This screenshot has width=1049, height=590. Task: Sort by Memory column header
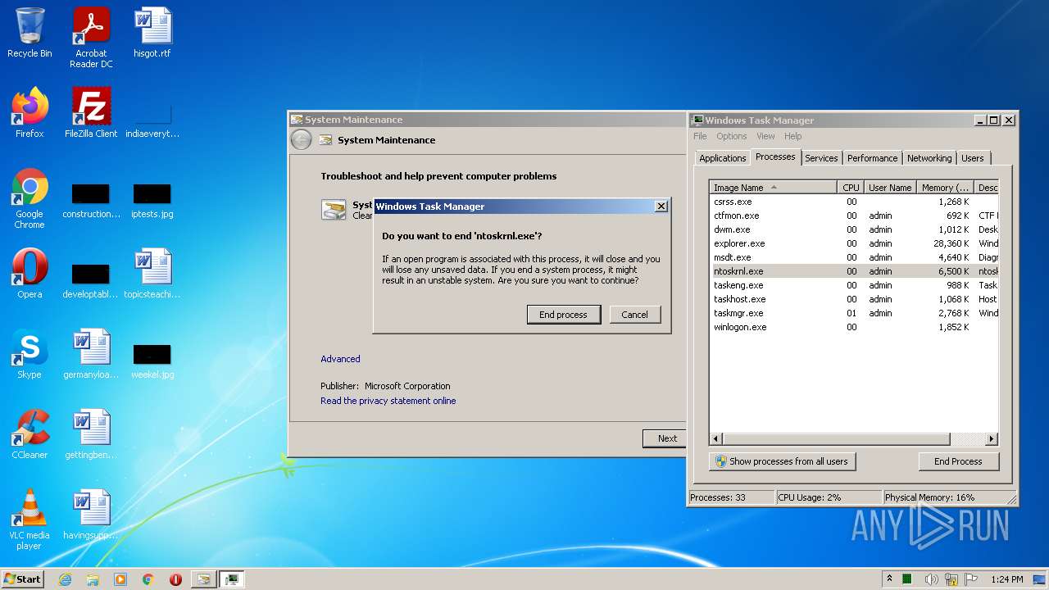[946, 188]
